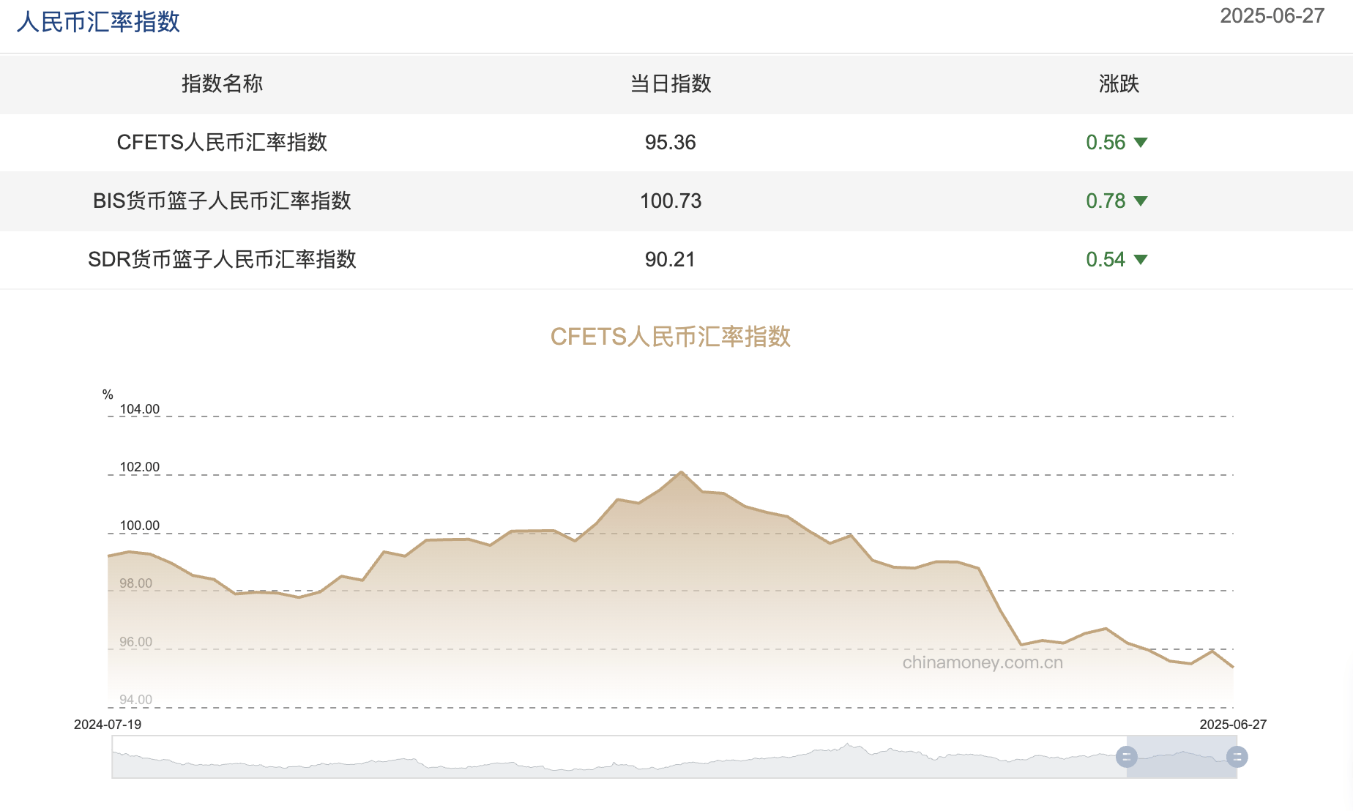This screenshot has height=811, width=1353.
Task: Select the SDR货币篮子人民币汇率指数 row name
Action: coord(222,259)
